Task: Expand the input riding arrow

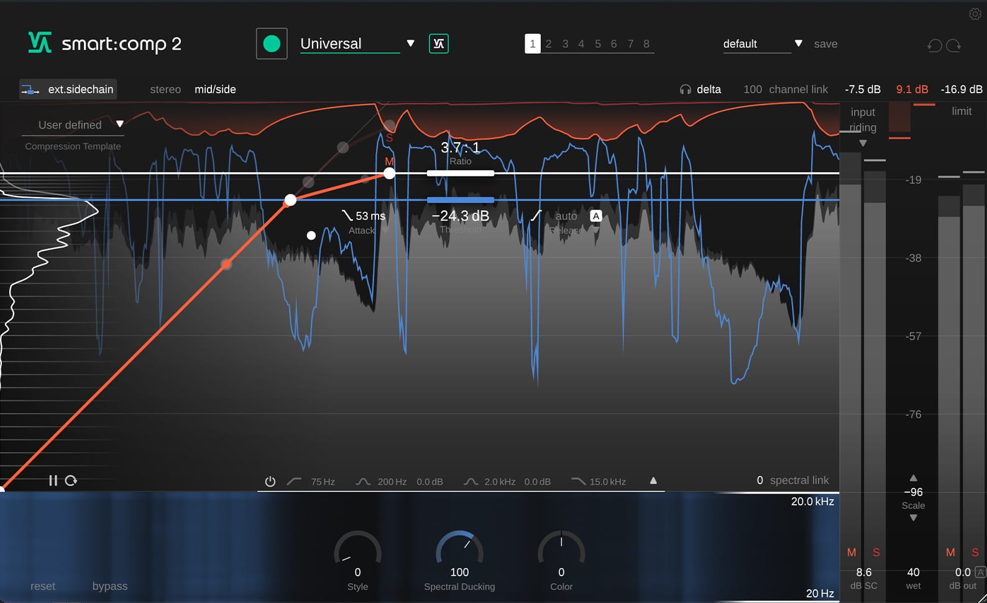Action: point(863,143)
